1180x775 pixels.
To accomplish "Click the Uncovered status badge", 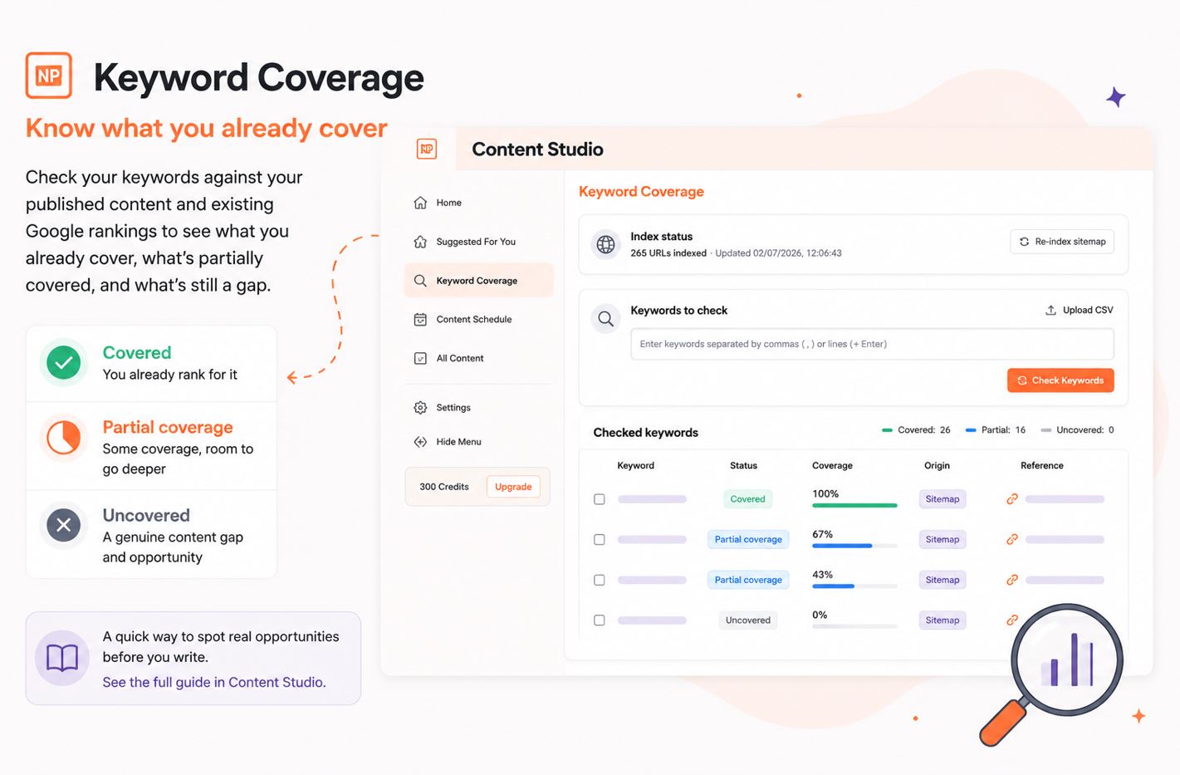I will [x=748, y=620].
